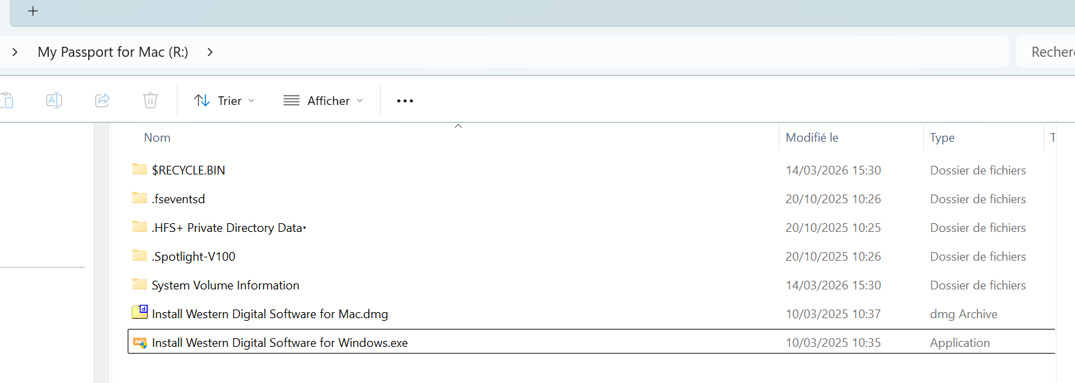Select the System Volume Information folder

225,285
